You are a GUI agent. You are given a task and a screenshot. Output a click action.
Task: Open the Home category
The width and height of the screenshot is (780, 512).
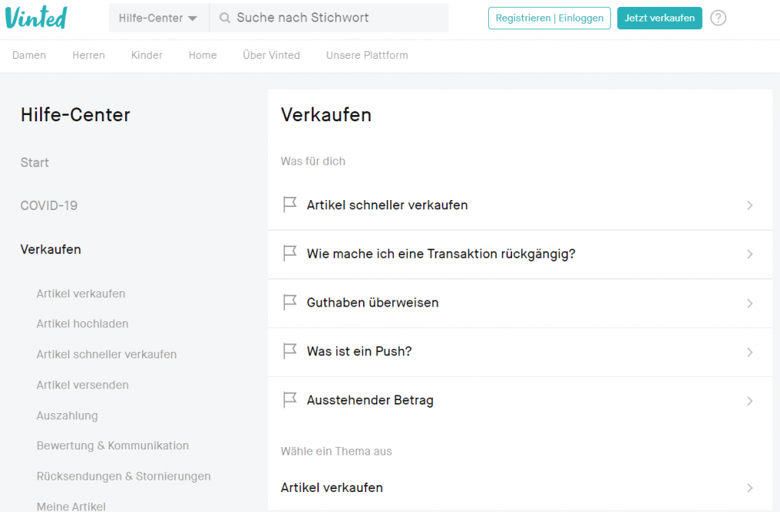[202, 56]
